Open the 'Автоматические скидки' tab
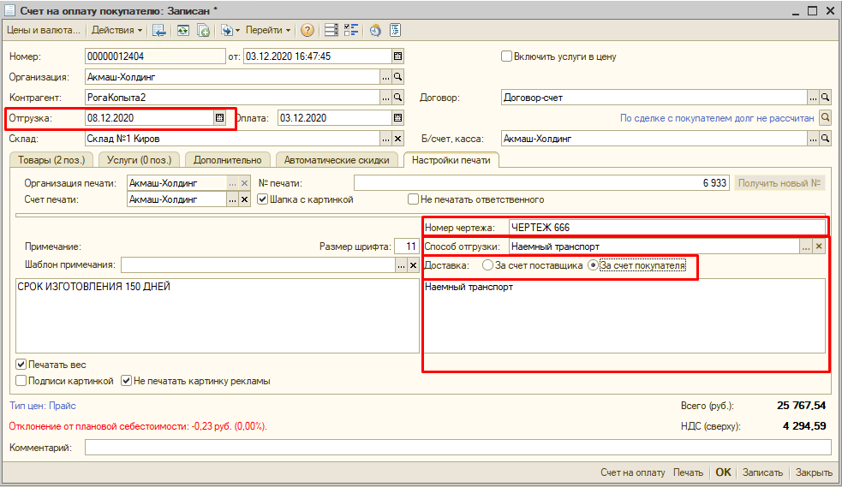 tap(337, 160)
